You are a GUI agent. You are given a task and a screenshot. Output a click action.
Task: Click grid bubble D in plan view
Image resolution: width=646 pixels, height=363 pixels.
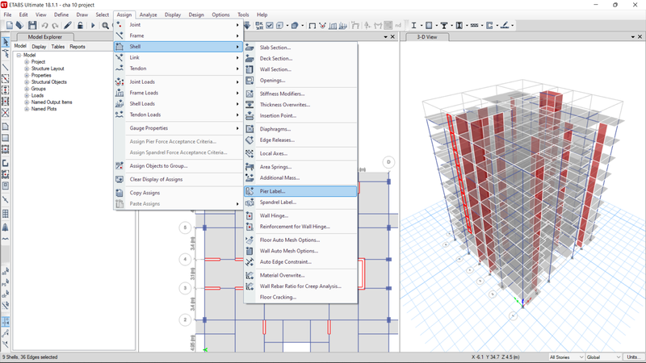(x=388, y=162)
